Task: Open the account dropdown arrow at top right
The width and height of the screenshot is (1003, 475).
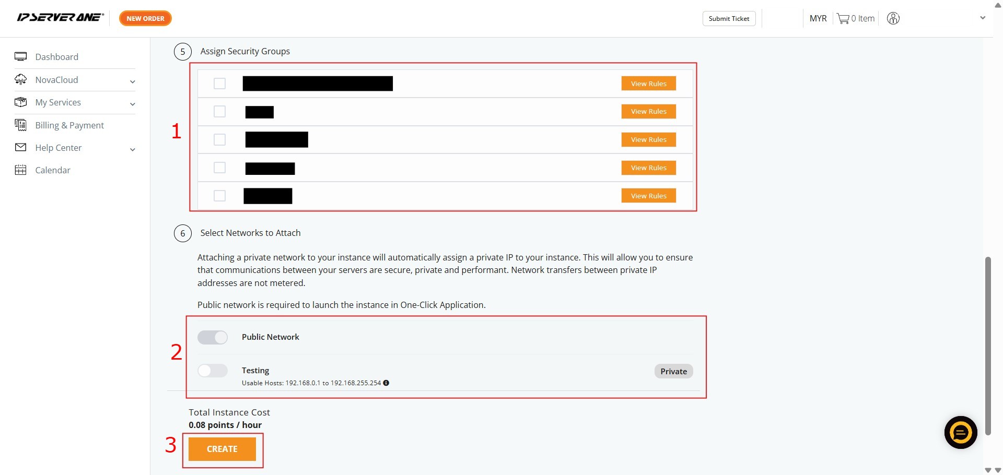Action: [x=982, y=18]
